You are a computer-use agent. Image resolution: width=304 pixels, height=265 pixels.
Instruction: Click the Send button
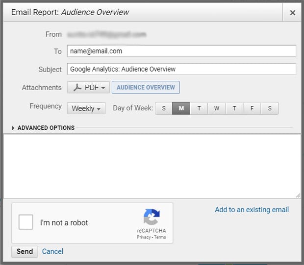pos(25,251)
